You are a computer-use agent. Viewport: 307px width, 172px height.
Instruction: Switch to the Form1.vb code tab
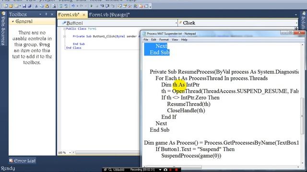click(x=69, y=15)
